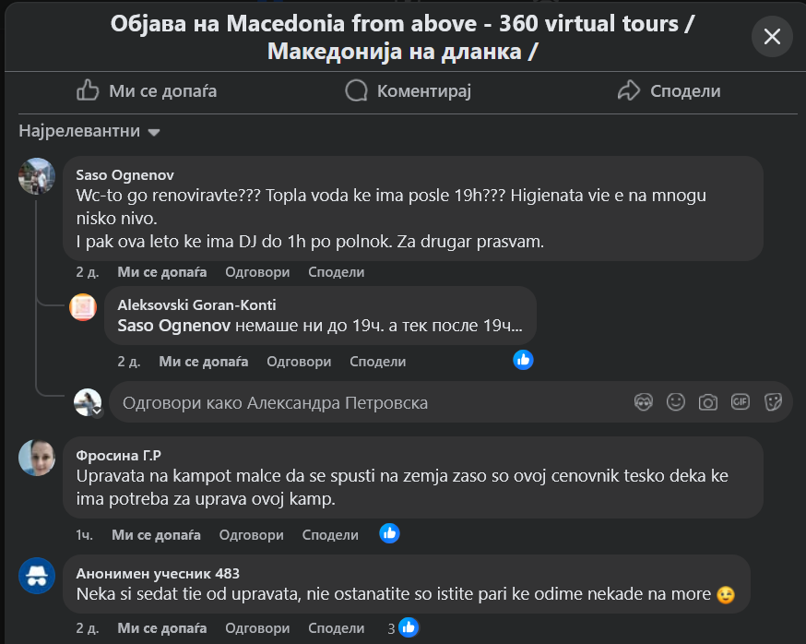Attach a photo using the camera icon
Screen dimensions: 806x644
708,402
